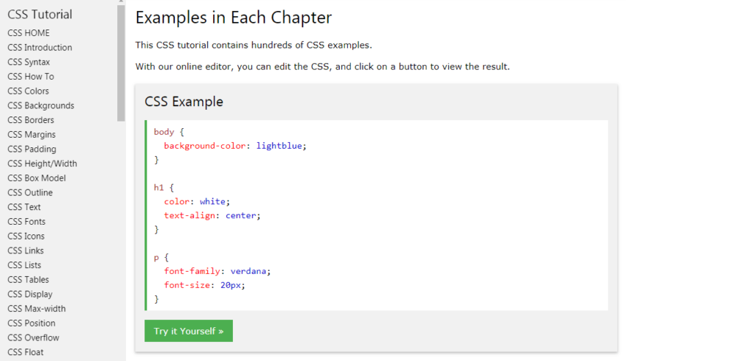Open CSS Position chapter

[31, 323]
